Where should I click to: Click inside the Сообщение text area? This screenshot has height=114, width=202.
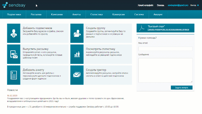165,70
